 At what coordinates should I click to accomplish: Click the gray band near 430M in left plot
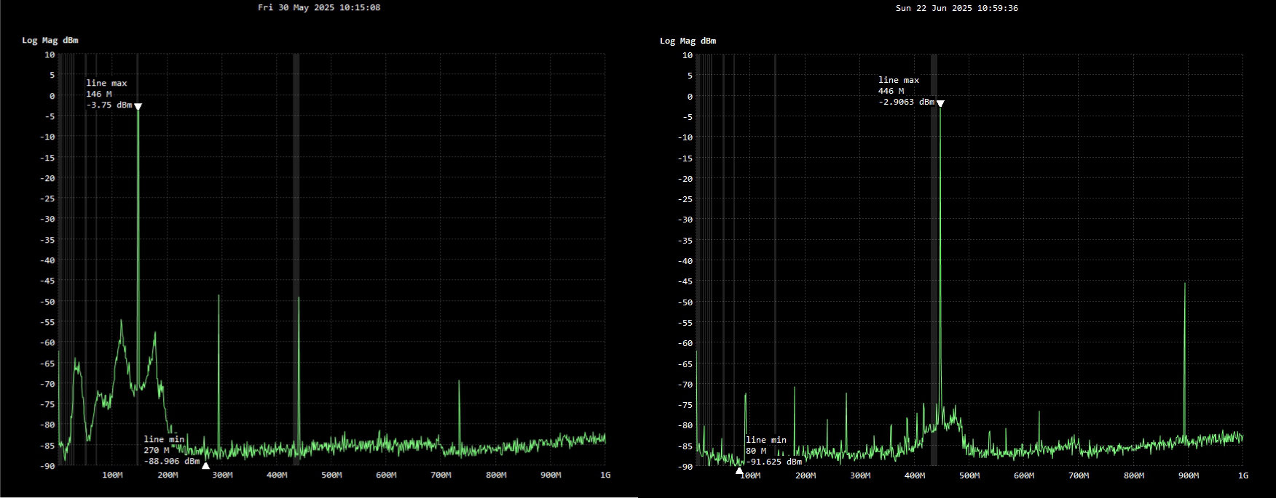[x=296, y=254]
